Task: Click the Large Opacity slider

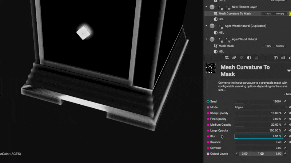Action: (258, 131)
